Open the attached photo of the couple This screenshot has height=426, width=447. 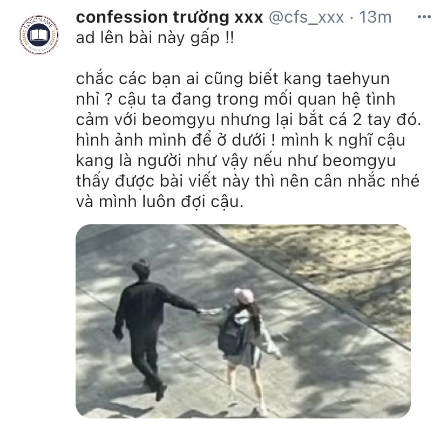coord(243,321)
